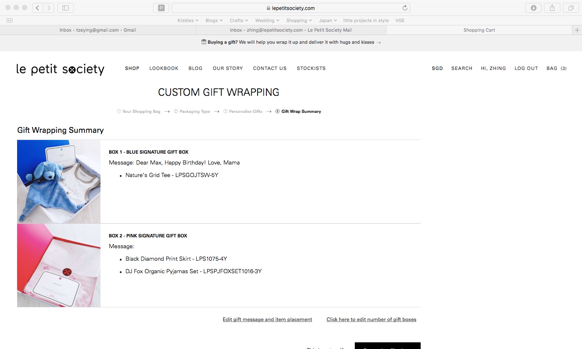Screen dimensions: 582x349
Task: Open CONTACT US page
Action: tap(270, 68)
